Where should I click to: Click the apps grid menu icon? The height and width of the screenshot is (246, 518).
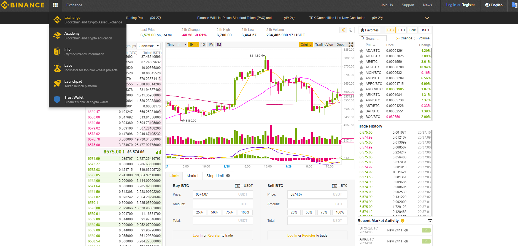pos(55,5)
